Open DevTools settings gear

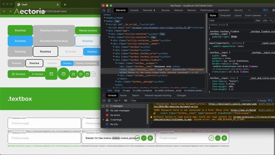pyautogui.click(x=274, y=10)
